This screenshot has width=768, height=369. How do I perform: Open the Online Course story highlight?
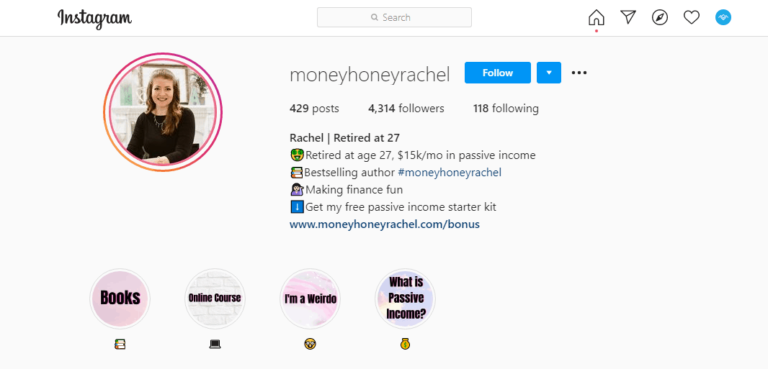coord(215,298)
